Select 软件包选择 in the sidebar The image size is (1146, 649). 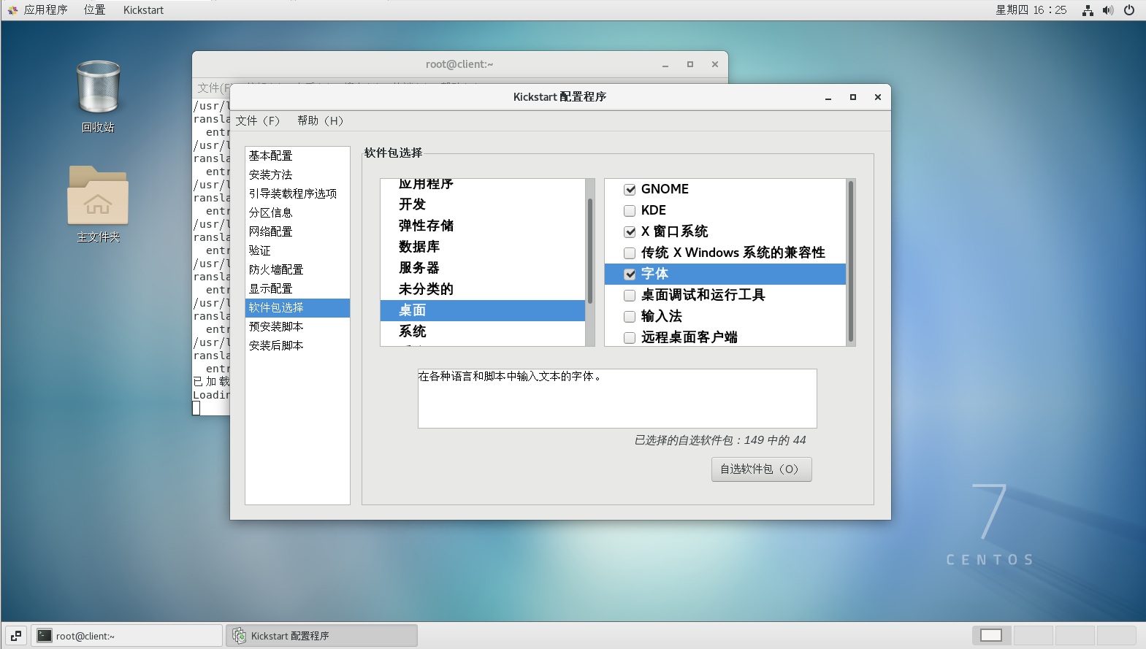tap(297, 308)
